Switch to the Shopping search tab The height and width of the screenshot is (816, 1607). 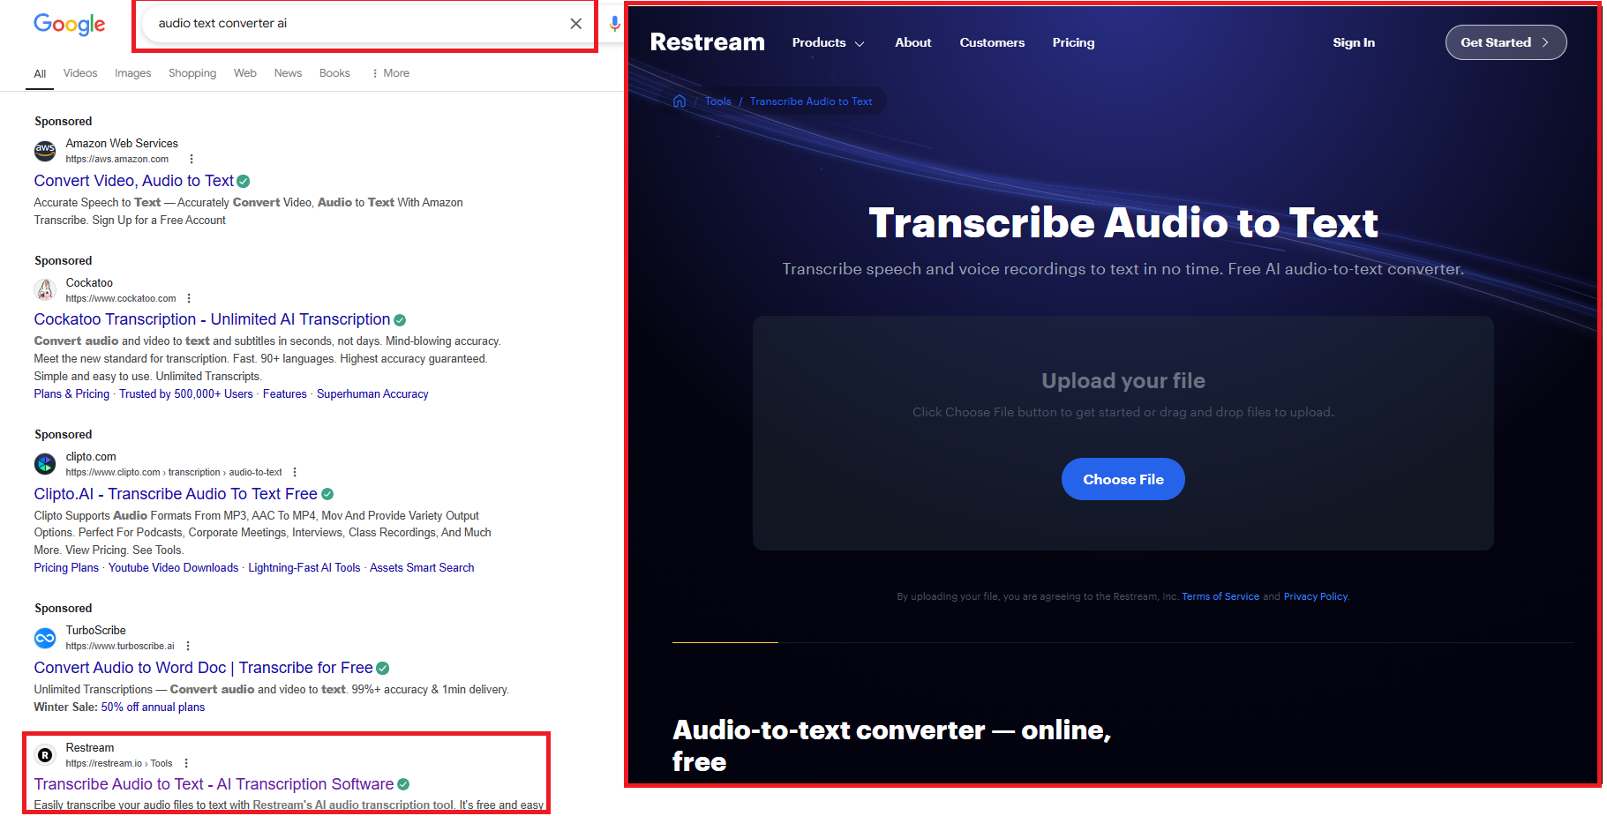click(x=192, y=73)
